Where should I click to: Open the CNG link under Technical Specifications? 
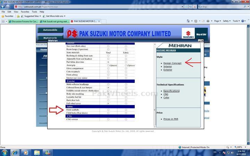[166, 94]
